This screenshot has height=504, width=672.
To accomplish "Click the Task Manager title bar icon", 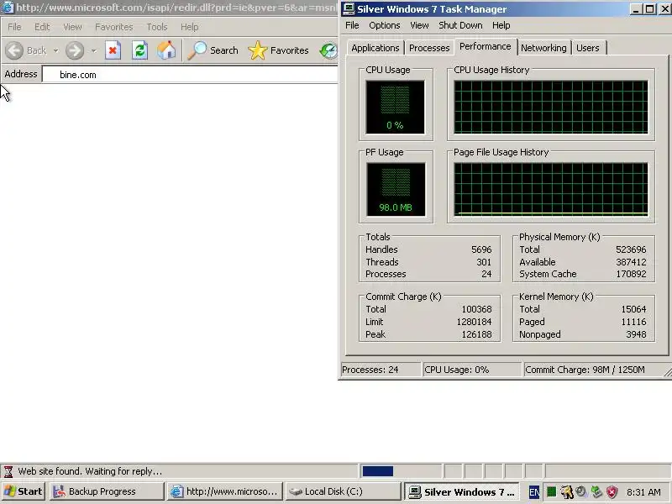I will tap(349, 8).
